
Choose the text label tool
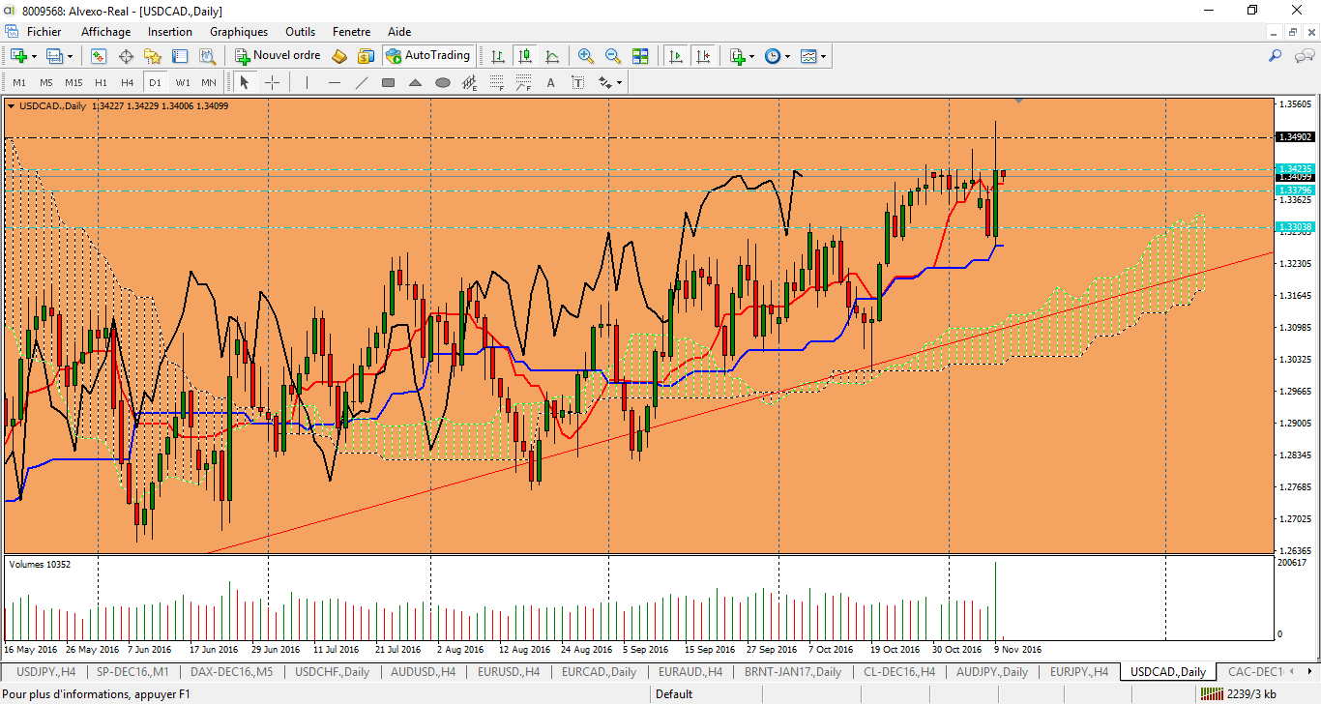click(x=551, y=82)
